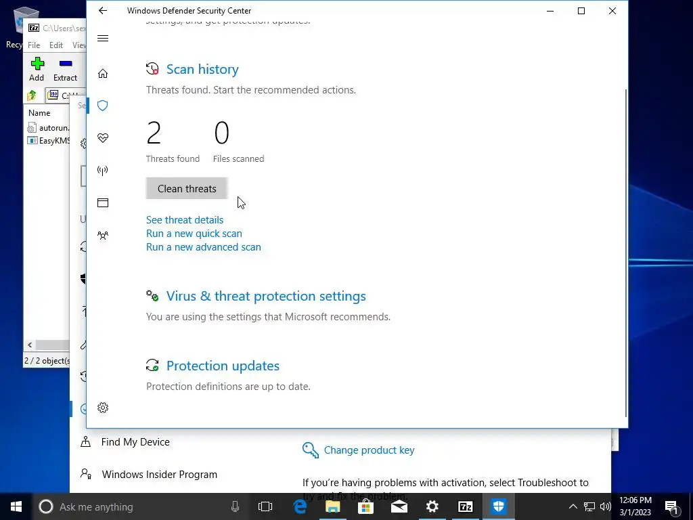Launch Microsoft Edge from the taskbar

pos(300,506)
